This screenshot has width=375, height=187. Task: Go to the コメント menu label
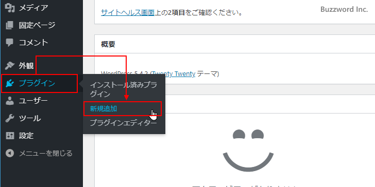[33, 43]
